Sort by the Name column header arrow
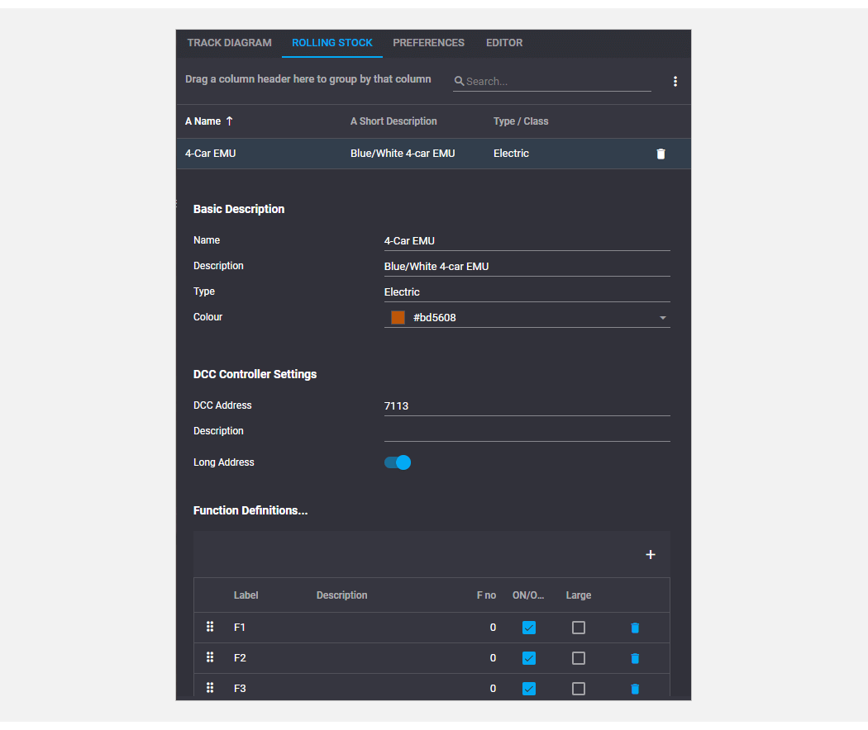Image resolution: width=868 pixels, height=730 pixels. (229, 121)
